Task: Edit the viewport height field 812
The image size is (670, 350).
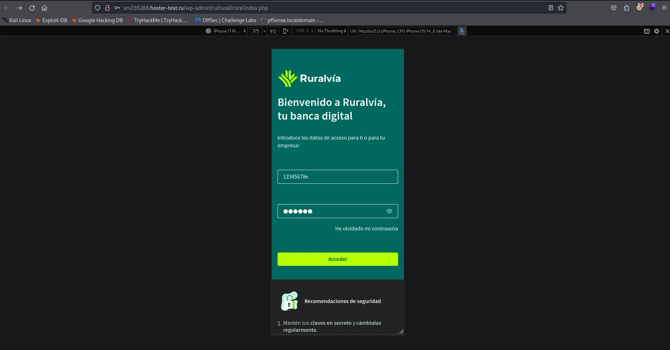Action: pos(273,31)
